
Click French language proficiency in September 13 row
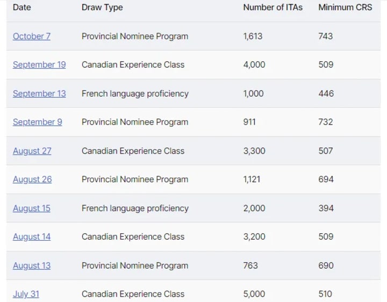(135, 94)
